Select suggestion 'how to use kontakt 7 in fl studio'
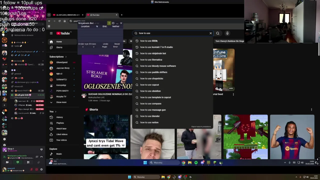 pos(172,47)
